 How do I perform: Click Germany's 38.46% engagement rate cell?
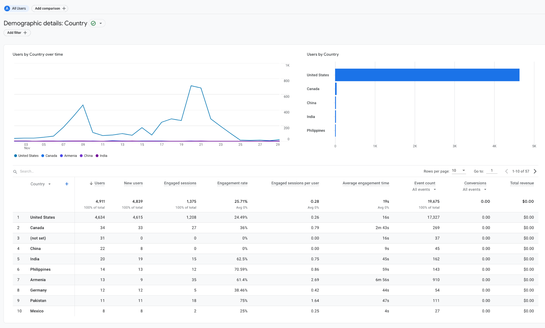click(241, 290)
